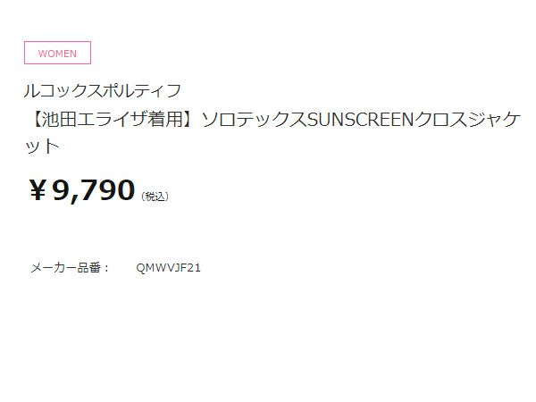536x402 pixels.
Task: Click the opening bracket 【 of the title
Action: [34, 120]
